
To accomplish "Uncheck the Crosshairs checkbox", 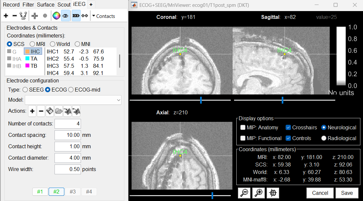I will point(288,128).
